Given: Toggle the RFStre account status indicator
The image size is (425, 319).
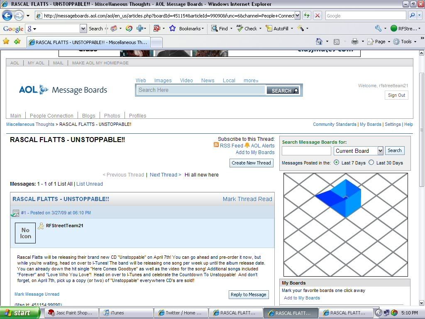Looking at the screenshot, I should (x=394, y=28).
